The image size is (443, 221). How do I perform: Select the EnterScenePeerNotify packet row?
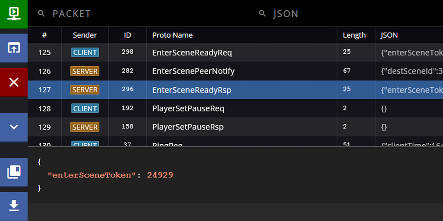[x=193, y=71]
